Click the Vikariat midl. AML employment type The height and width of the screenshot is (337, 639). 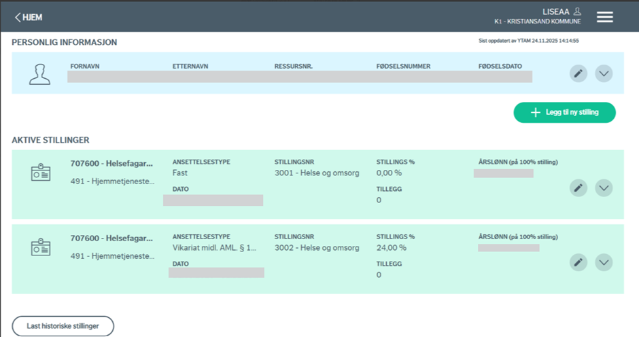point(214,248)
